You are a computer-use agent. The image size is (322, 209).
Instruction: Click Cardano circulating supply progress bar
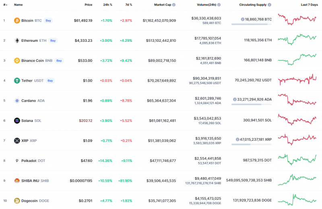pyautogui.click(x=251, y=104)
